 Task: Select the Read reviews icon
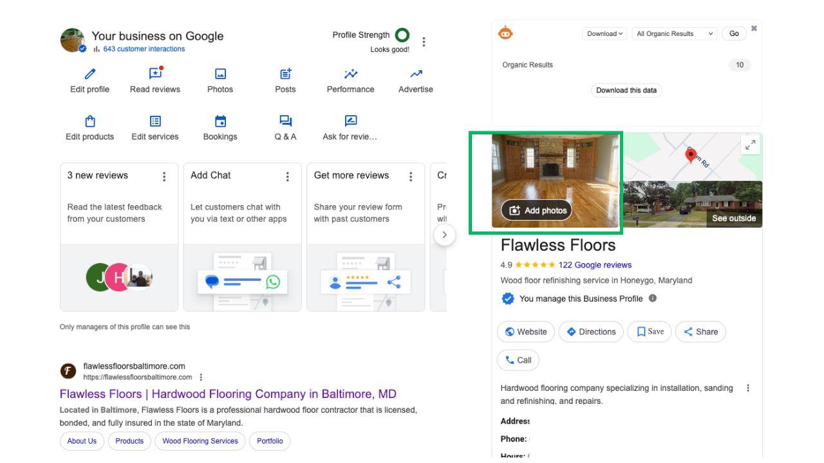(x=154, y=73)
